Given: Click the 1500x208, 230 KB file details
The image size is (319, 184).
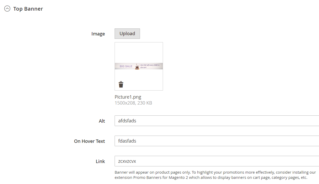Looking at the screenshot, I should tap(133, 103).
